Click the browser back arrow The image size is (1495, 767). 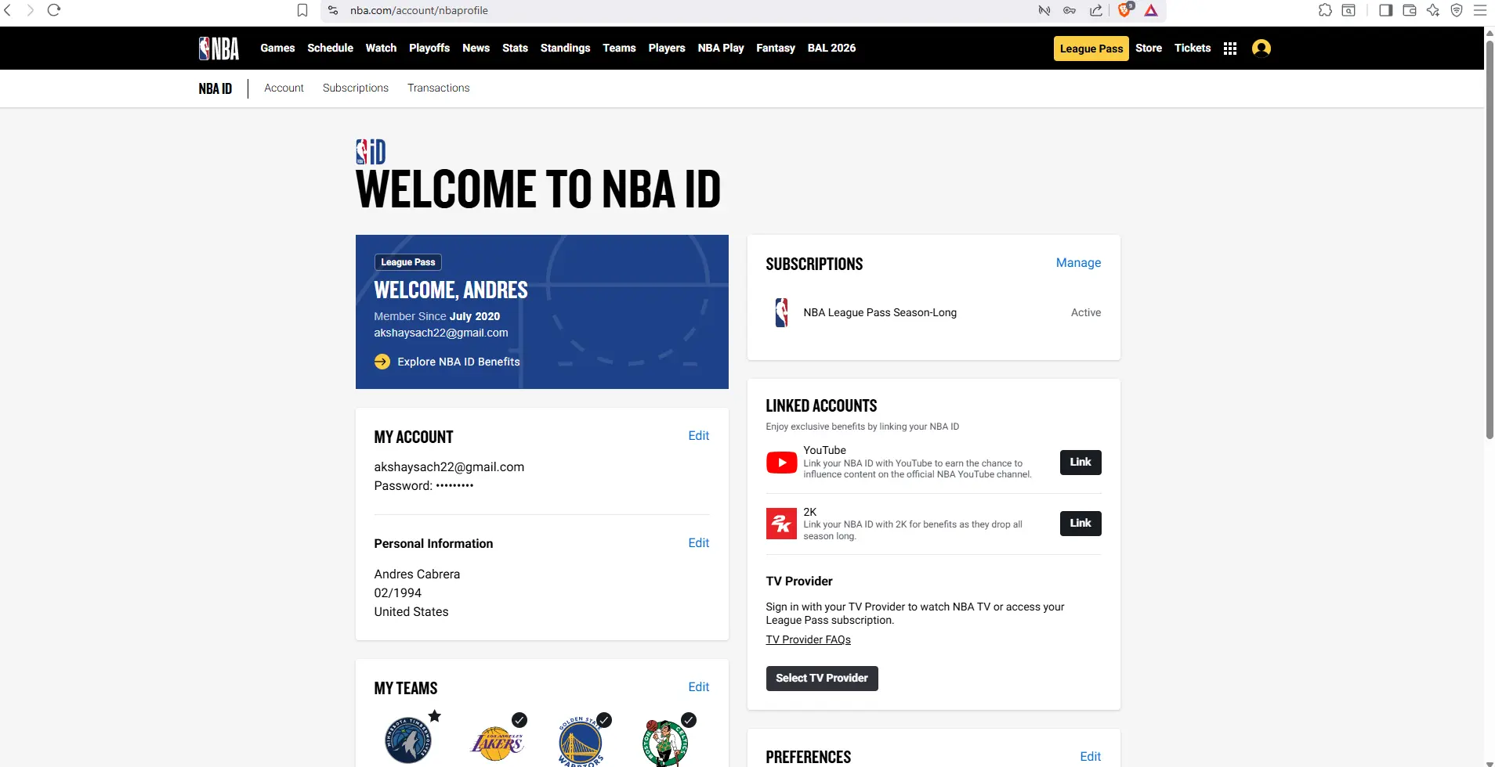[8, 10]
